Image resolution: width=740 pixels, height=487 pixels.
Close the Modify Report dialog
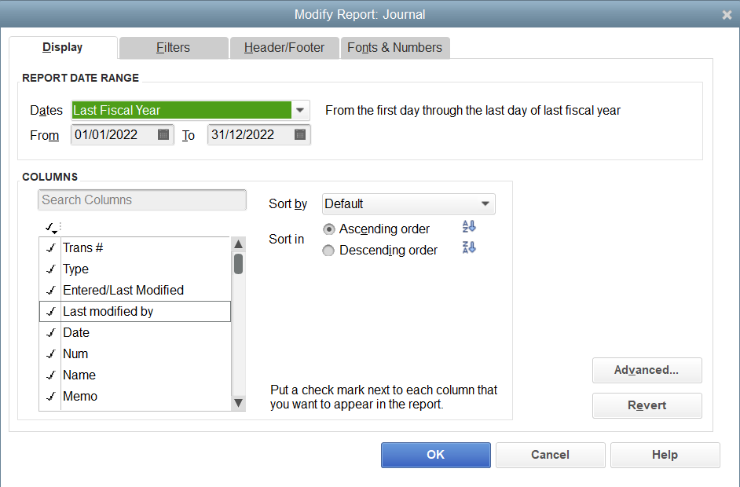[727, 15]
